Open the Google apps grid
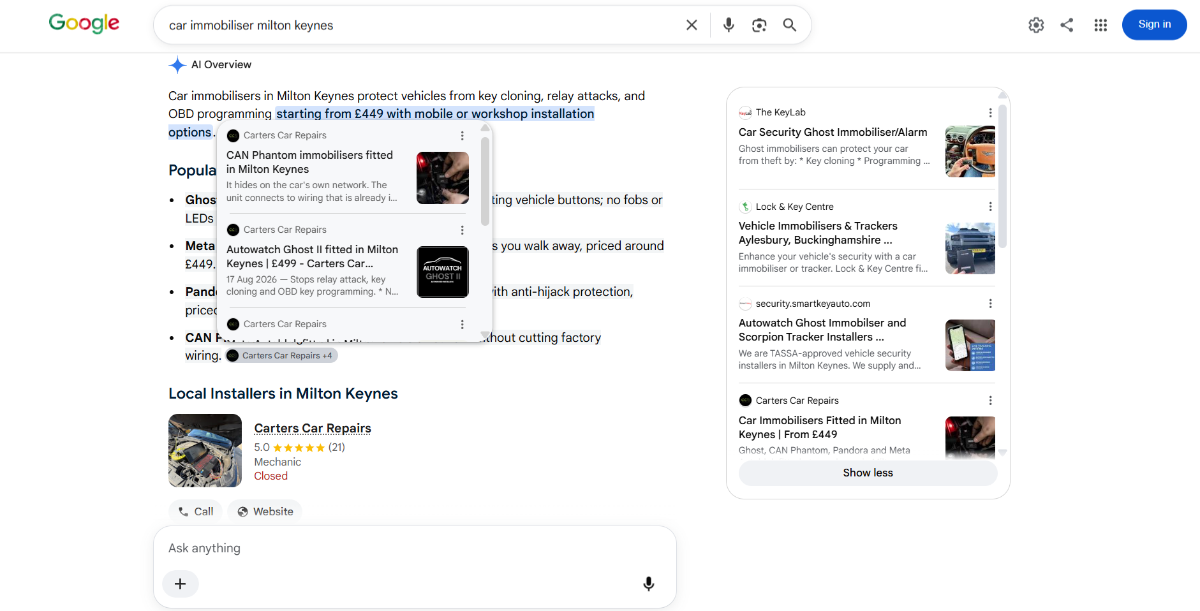Image resolution: width=1200 pixels, height=611 pixels. (1100, 25)
